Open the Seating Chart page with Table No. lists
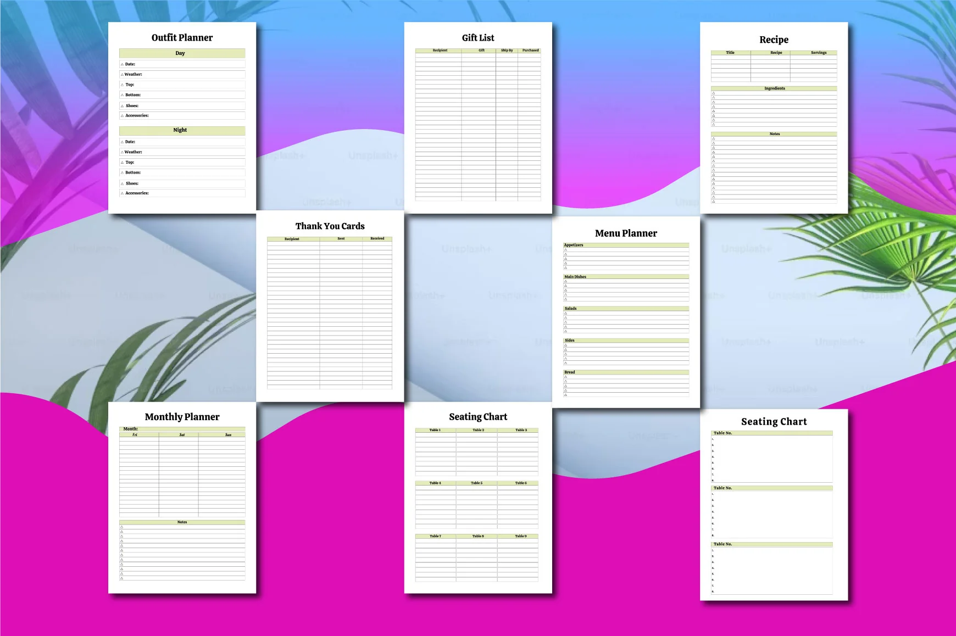Screen dimensions: 956x636 (x=774, y=505)
